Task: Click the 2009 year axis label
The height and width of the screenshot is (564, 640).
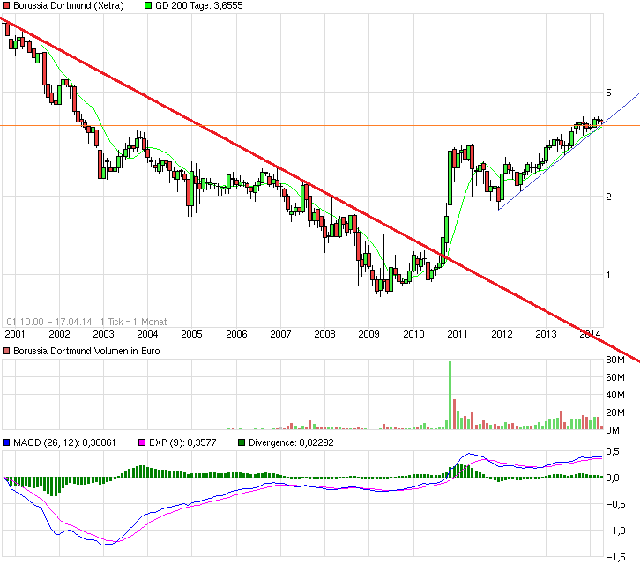Action: click(368, 334)
